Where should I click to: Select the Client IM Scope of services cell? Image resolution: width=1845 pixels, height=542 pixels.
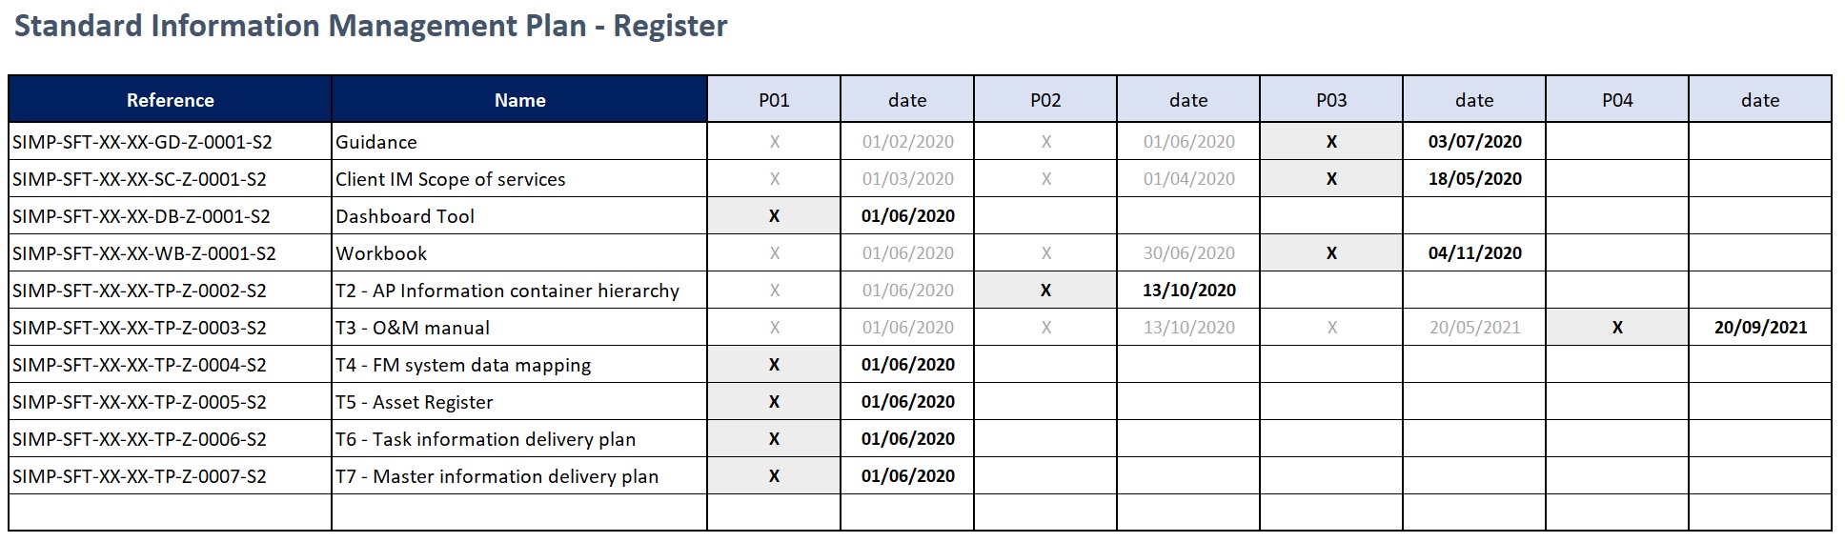[450, 179]
